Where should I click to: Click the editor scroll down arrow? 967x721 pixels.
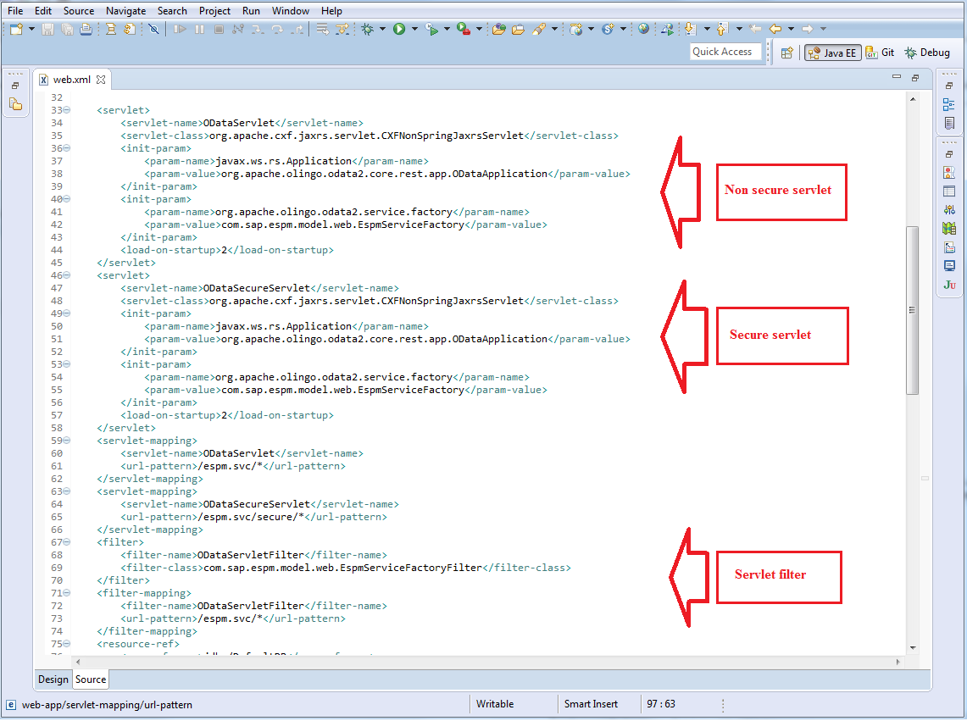[x=913, y=649]
